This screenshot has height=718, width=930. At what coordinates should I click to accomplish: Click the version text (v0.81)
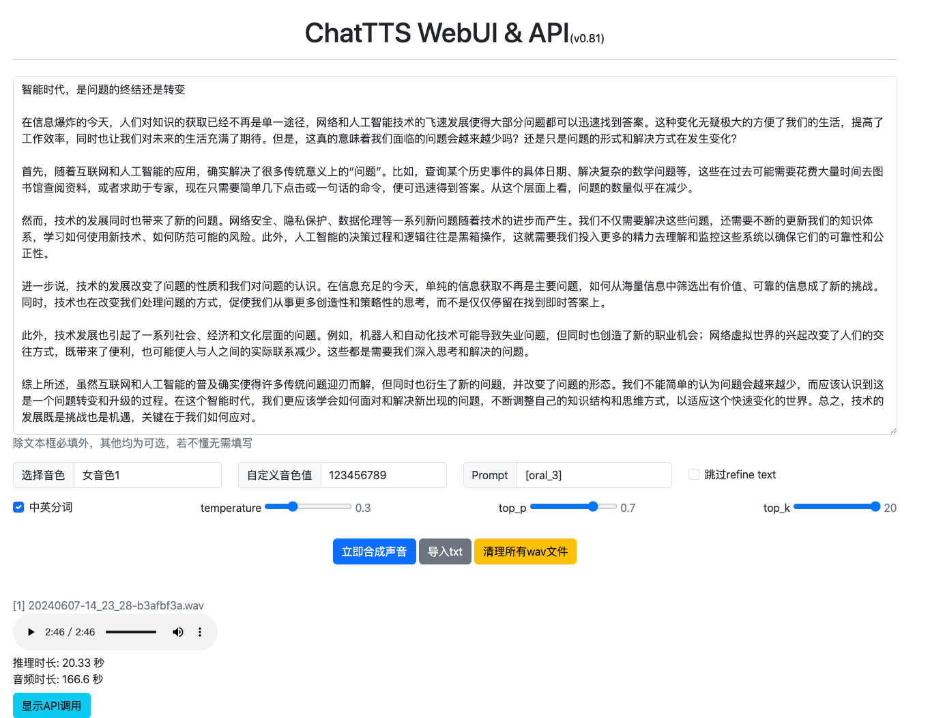(x=587, y=39)
